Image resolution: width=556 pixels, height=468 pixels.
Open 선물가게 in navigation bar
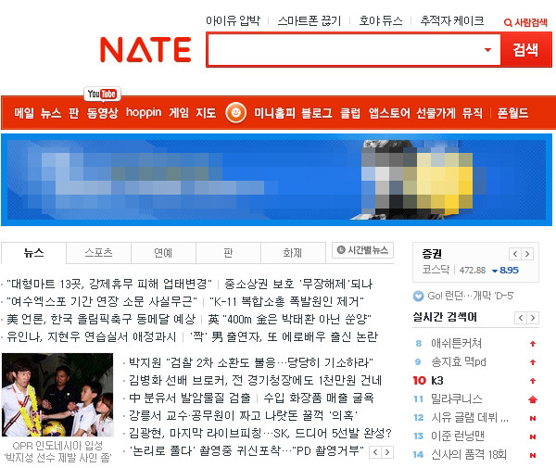pyautogui.click(x=436, y=113)
